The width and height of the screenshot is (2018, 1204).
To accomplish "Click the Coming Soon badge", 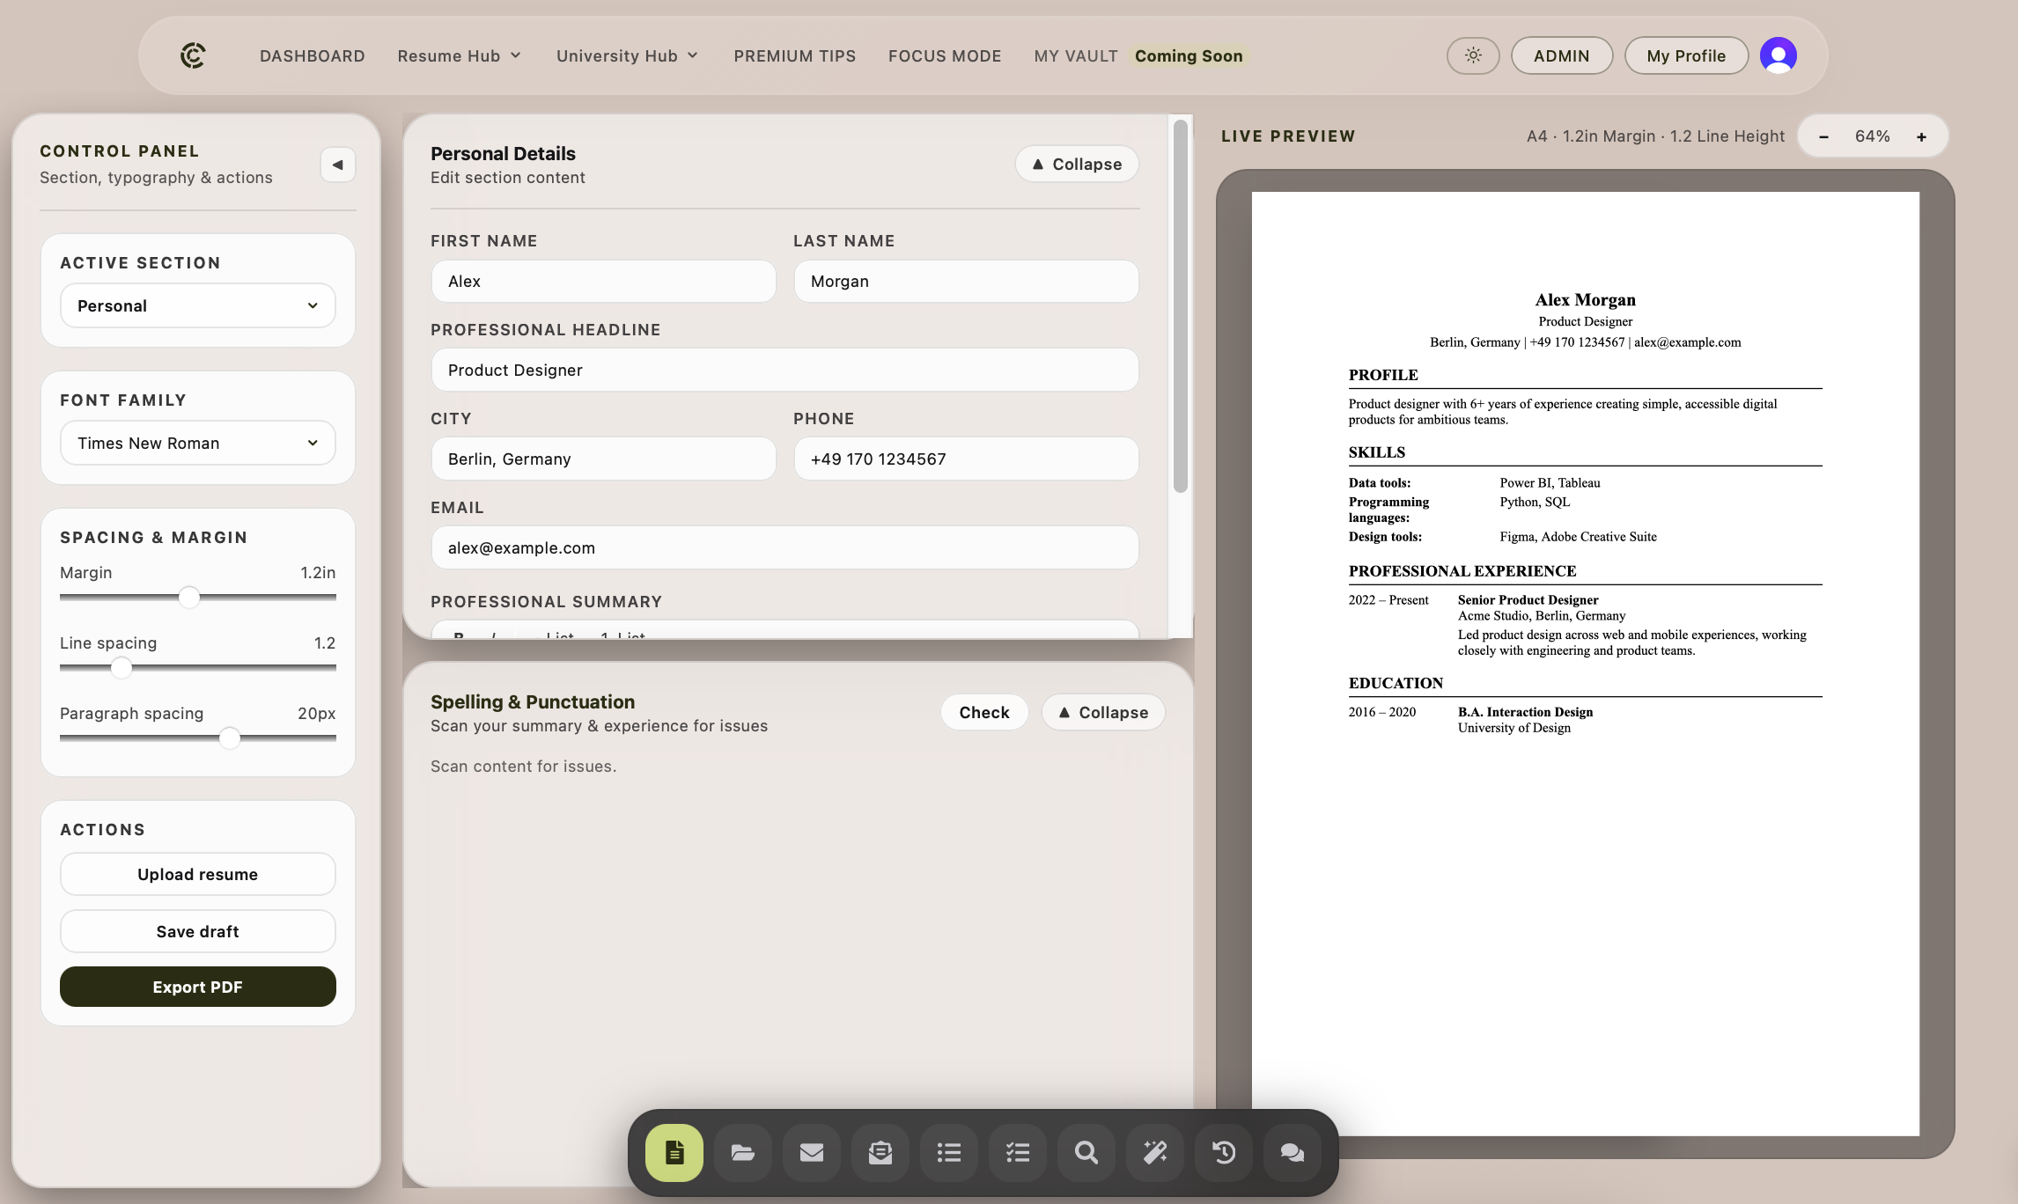I will pos(1189,55).
